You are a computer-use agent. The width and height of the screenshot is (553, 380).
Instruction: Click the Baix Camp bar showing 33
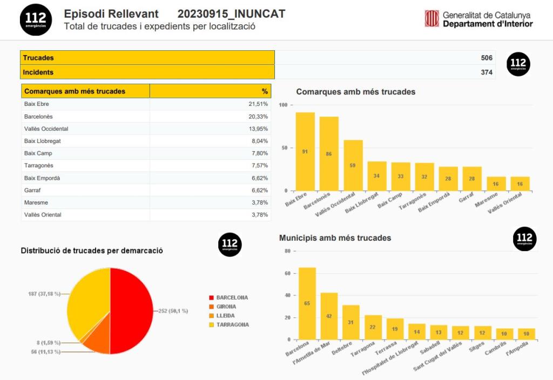coord(401,177)
